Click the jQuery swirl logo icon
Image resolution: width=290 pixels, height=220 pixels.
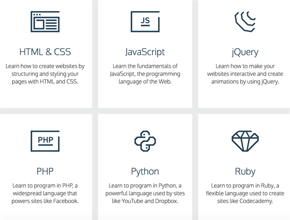click(245, 21)
